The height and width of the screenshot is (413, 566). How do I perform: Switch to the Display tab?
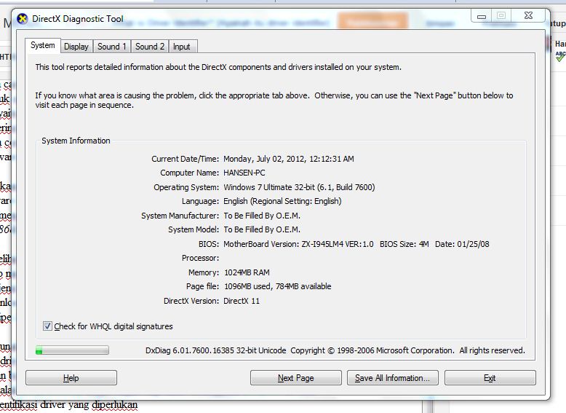pos(76,47)
